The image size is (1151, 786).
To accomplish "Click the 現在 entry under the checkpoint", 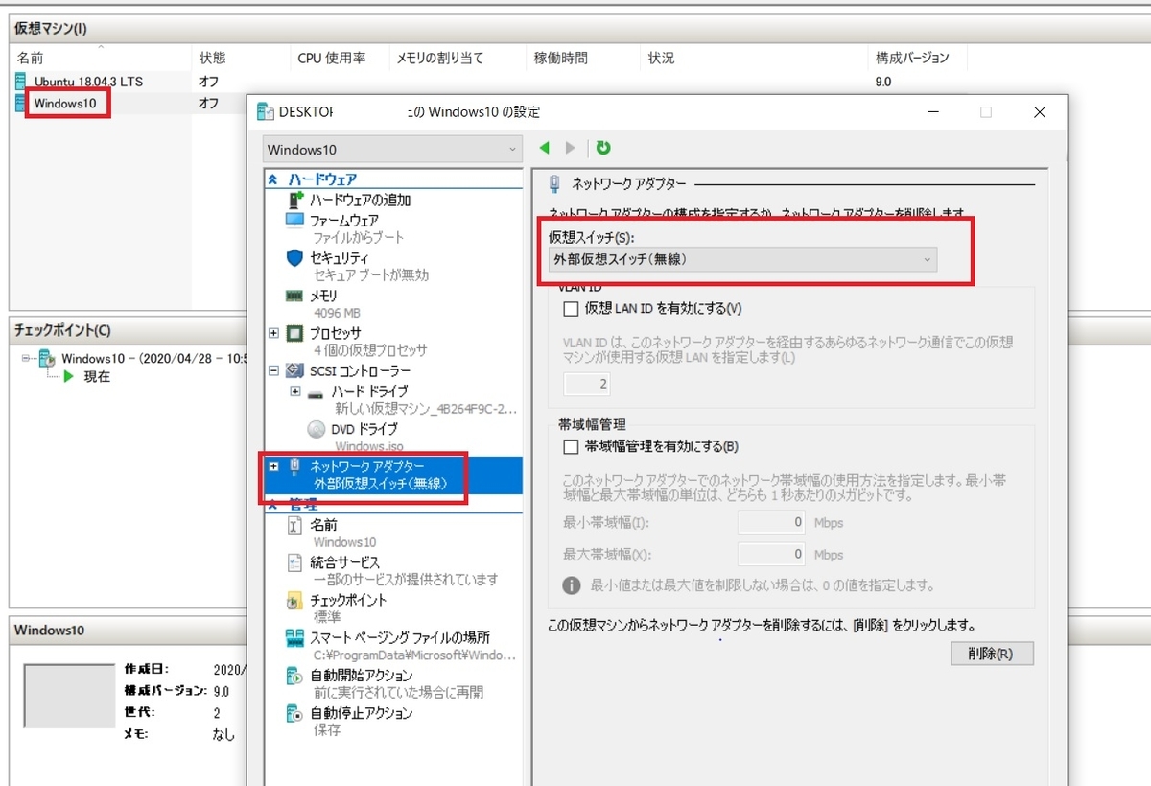I will click(97, 377).
